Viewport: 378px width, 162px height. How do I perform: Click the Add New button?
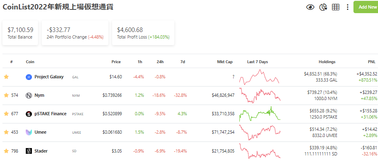[366, 7]
